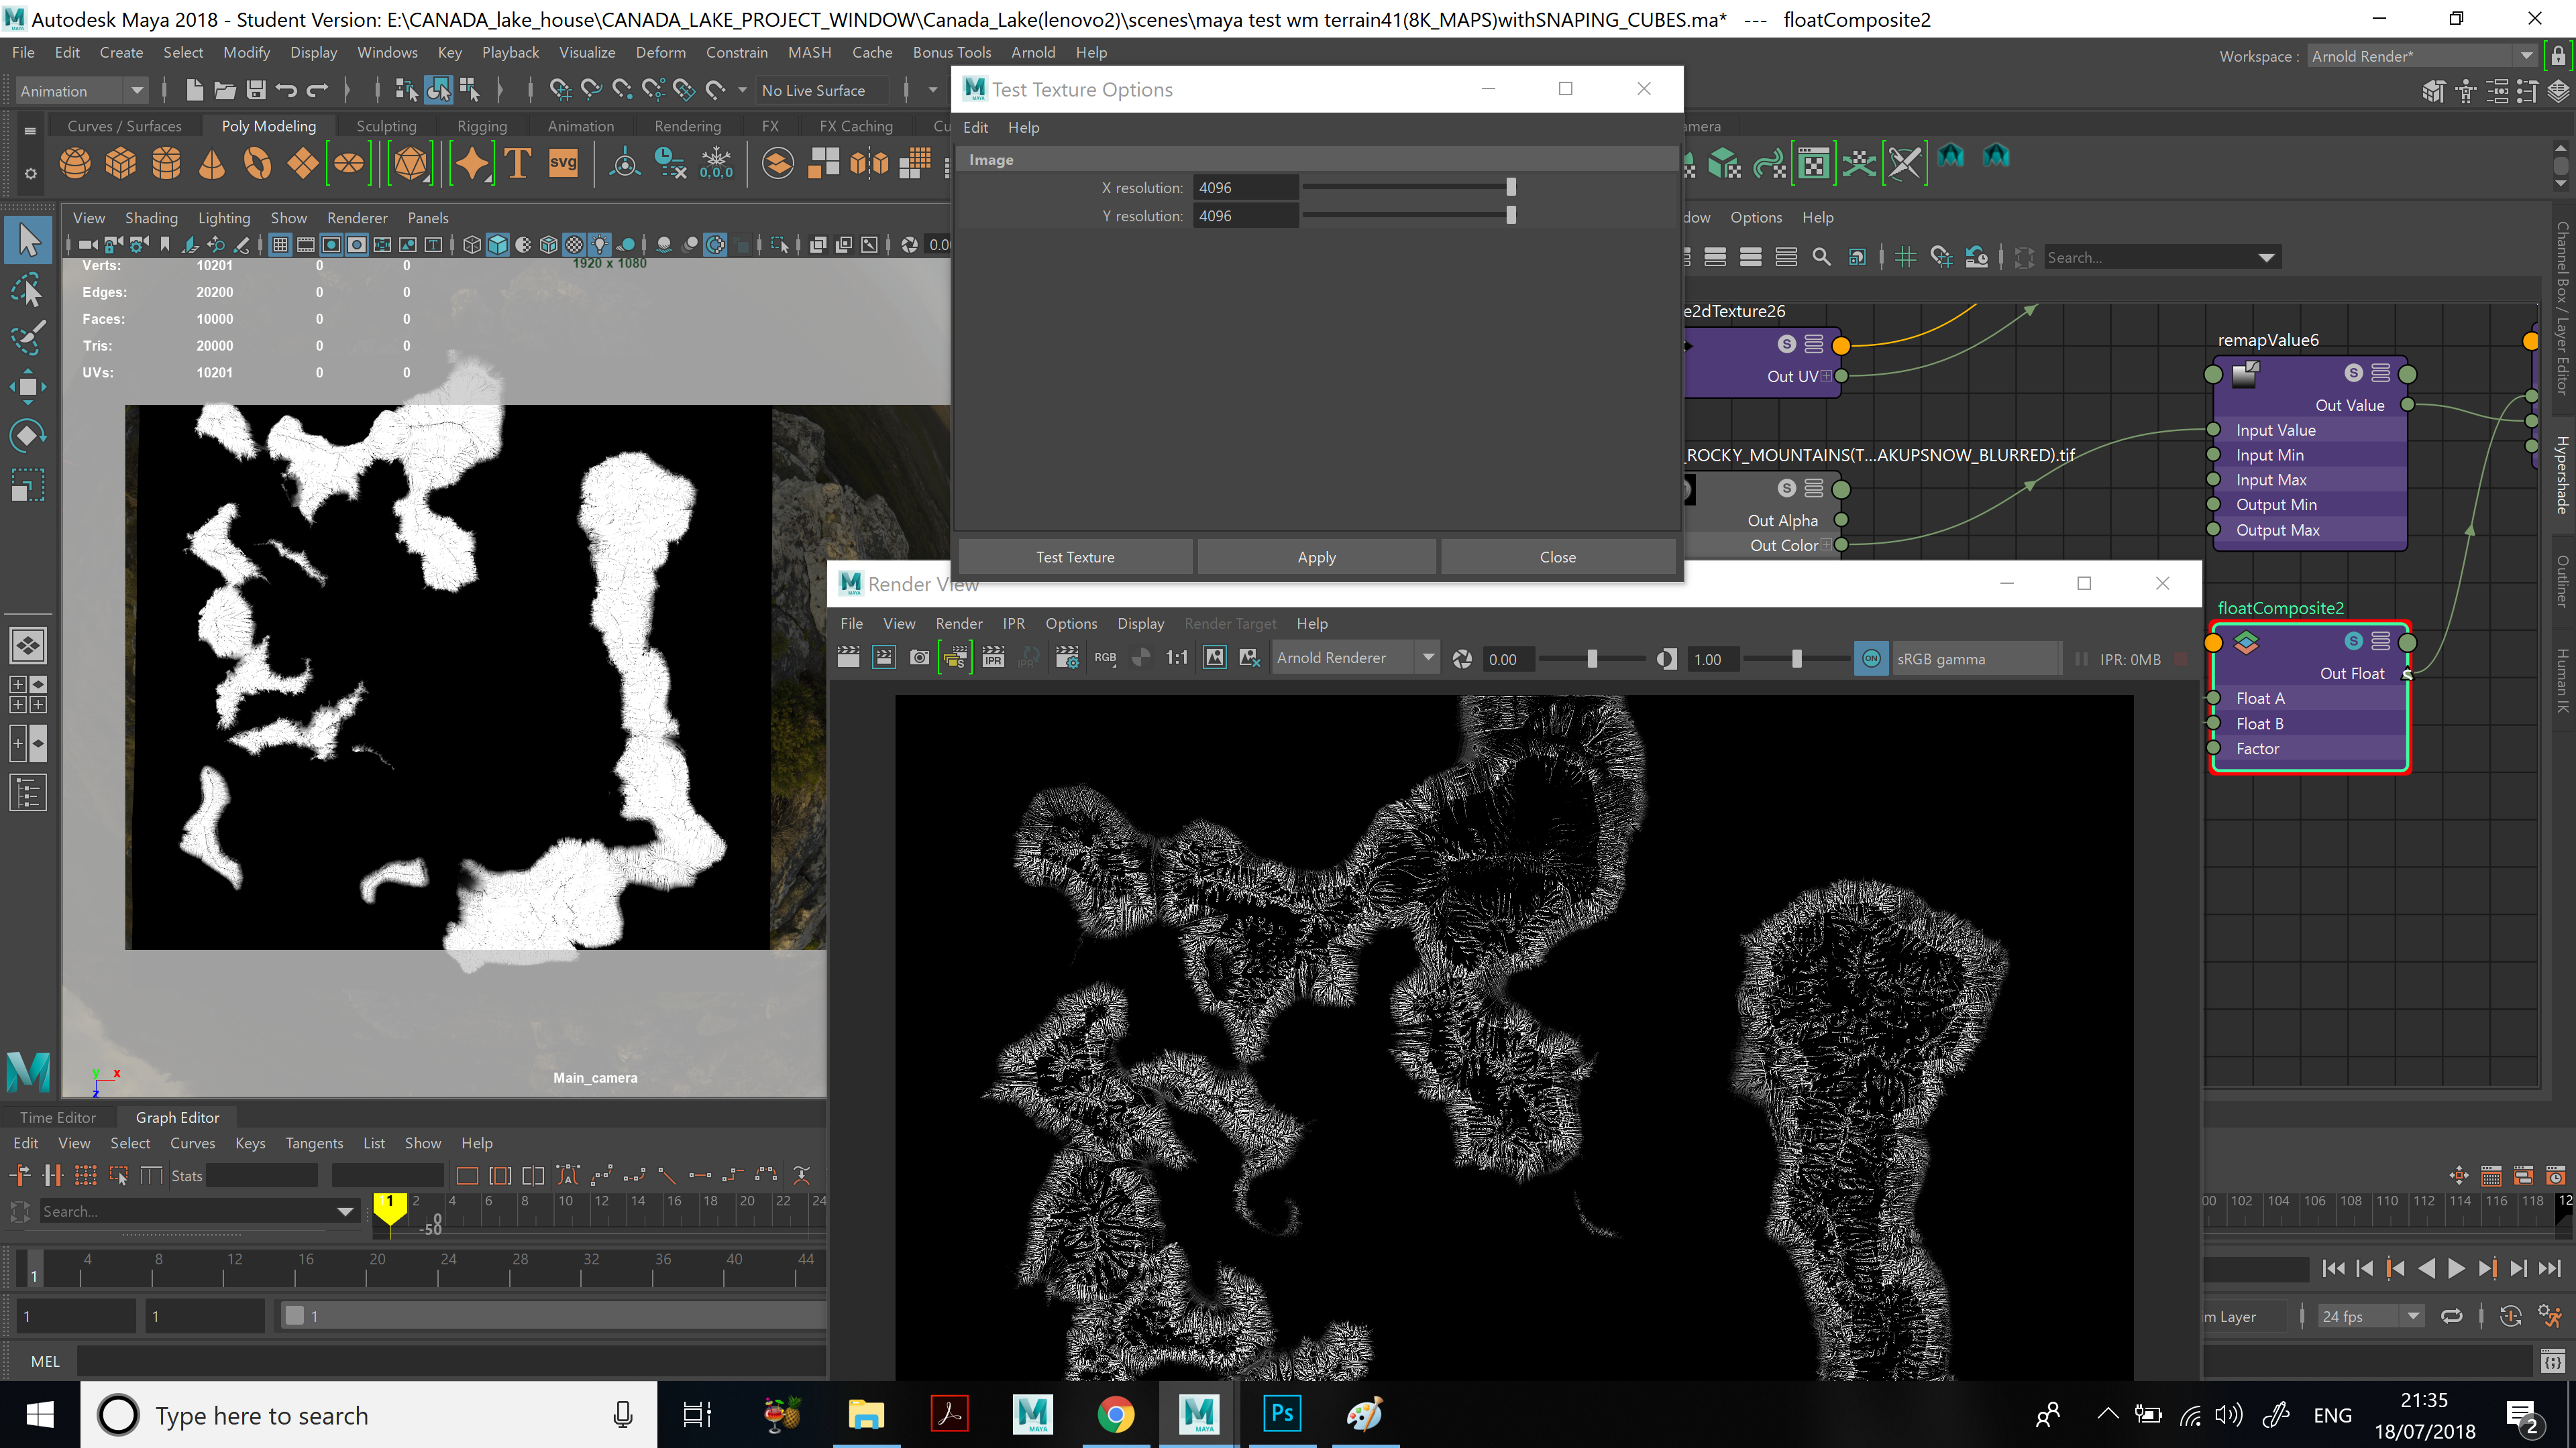
Task: Click the Test Texture button
Action: pos(1075,556)
